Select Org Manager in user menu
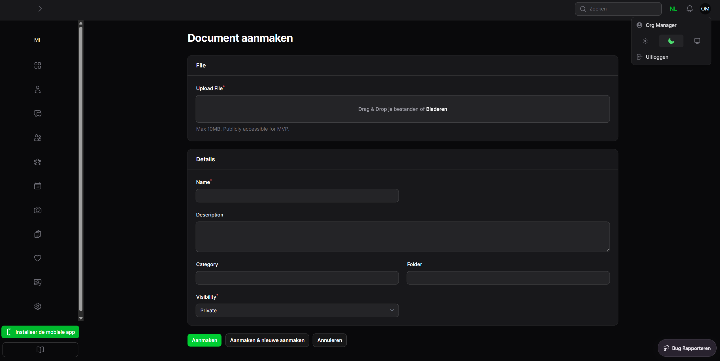The height and width of the screenshot is (361, 720). coord(661,25)
